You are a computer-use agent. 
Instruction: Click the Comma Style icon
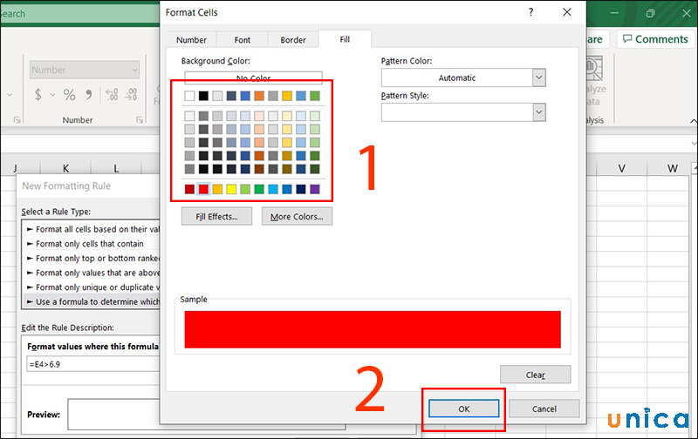pyautogui.click(x=88, y=95)
